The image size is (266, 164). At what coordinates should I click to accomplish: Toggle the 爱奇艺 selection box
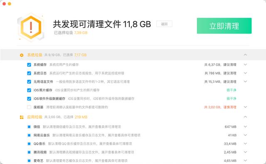(29, 161)
